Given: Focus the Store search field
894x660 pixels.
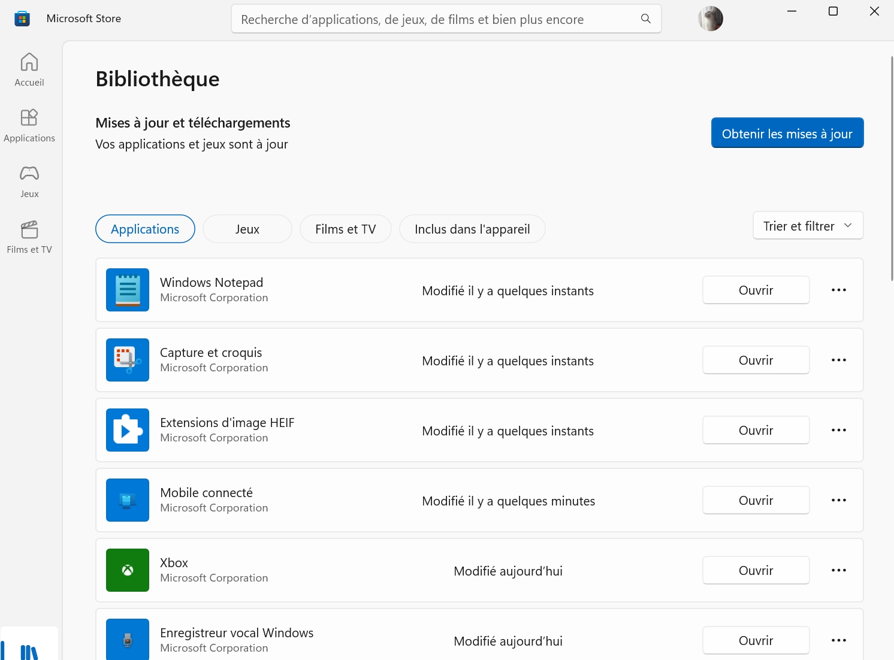Looking at the screenshot, I should (437, 19).
